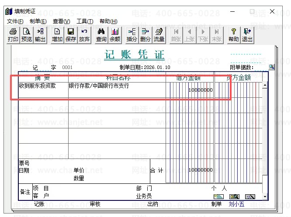
Task: Click the 票号 label
Action: click(x=24, y=163)
